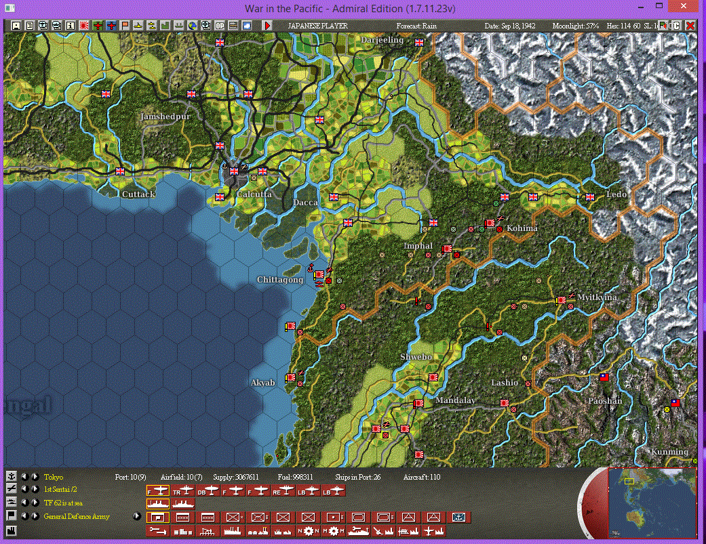Viewport: 706px width, 544px height.
Task: Click the Japanese base marker at Myitkyina
Action: pos(562,300)
